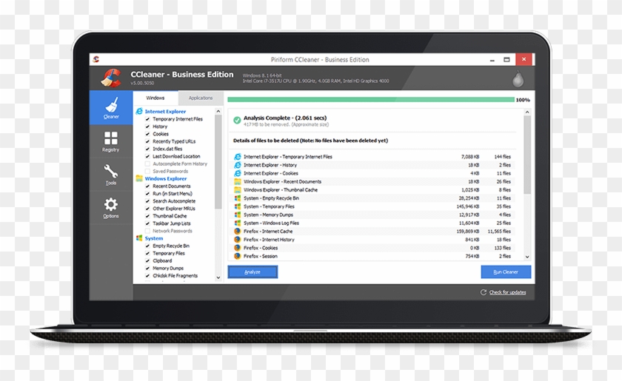Image resolution: width=622 pixels, height=381 pixels.
Task: Click the green 100% progress bar
Action: (x=371, y=100)
